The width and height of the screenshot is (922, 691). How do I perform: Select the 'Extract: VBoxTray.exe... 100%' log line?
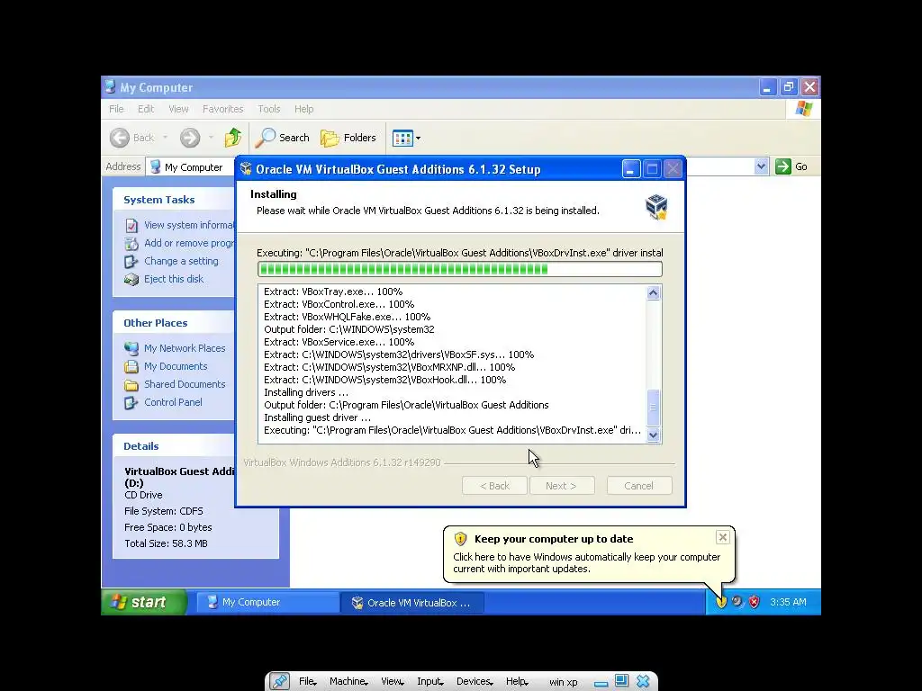click(x=333, y=292)
